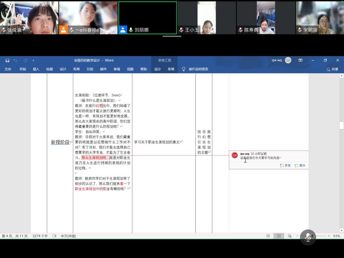Click the Save icon in Word title bar
Viewport: 344px width, 258px height.
pyautogui.click(x=7, y=60)
